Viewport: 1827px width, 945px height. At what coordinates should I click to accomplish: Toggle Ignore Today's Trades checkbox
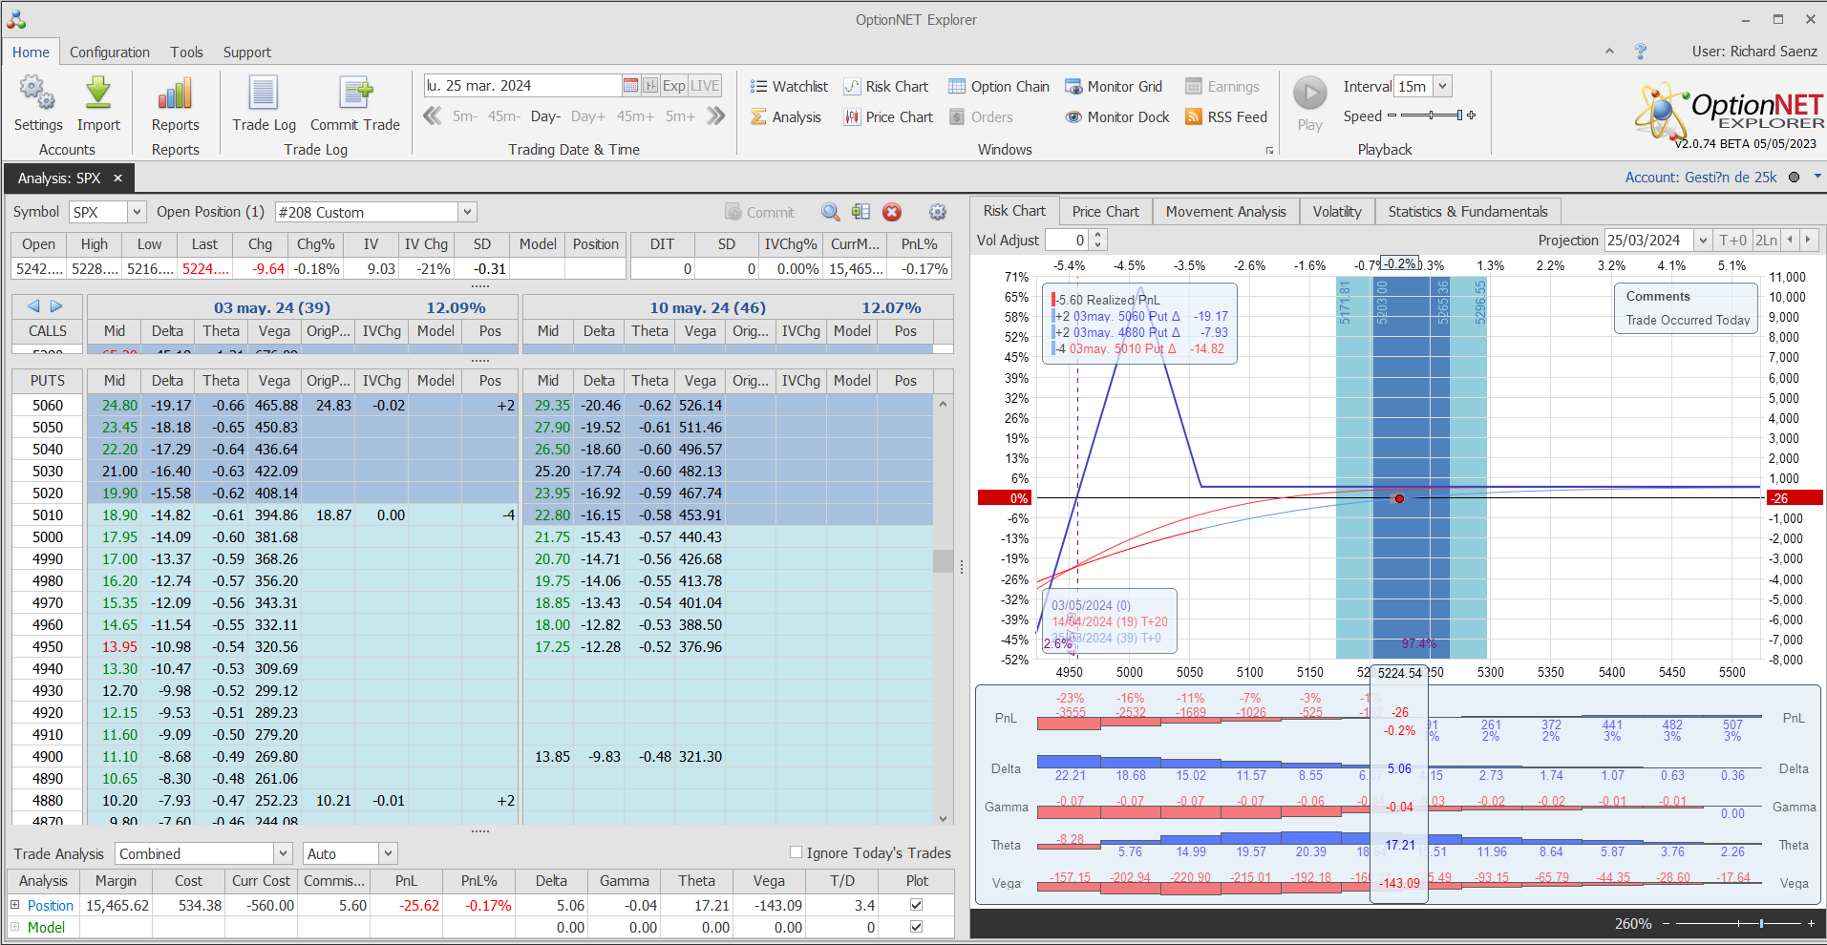point(796,852)
